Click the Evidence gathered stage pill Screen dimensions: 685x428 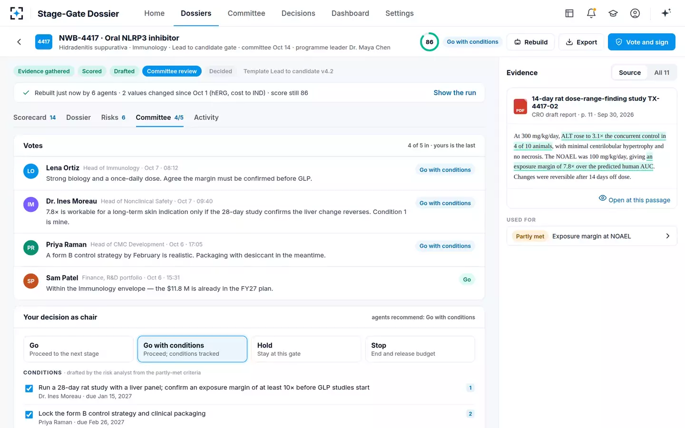coord(44,71)
